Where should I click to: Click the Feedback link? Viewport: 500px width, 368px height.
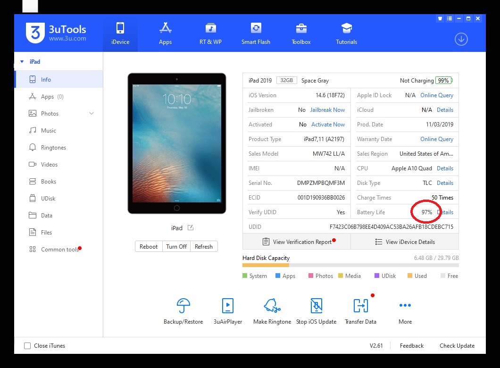[x=412, y=346]
